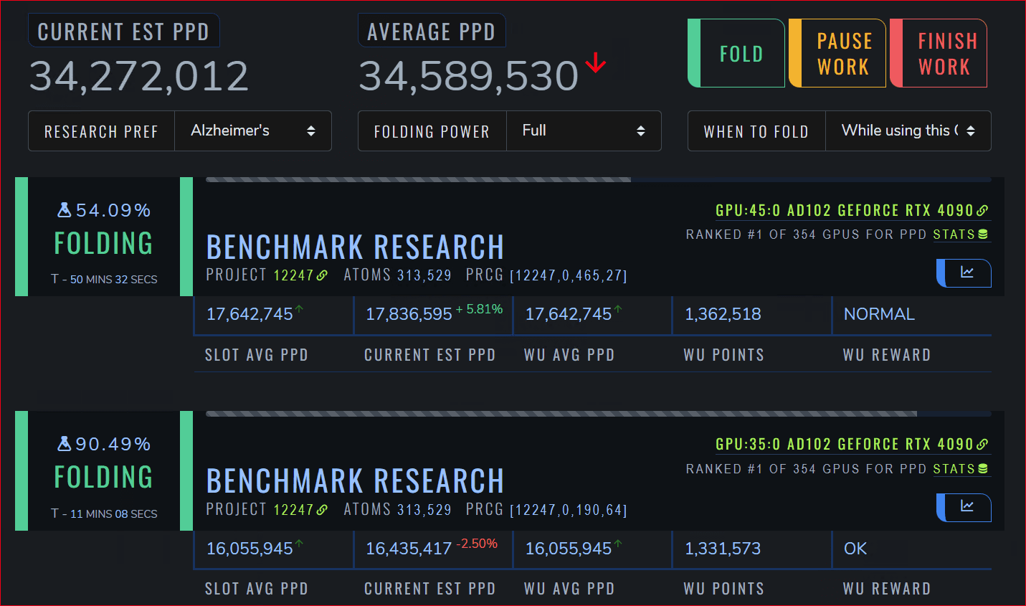Expand the Folding Power selector

(x=583, y=131)
